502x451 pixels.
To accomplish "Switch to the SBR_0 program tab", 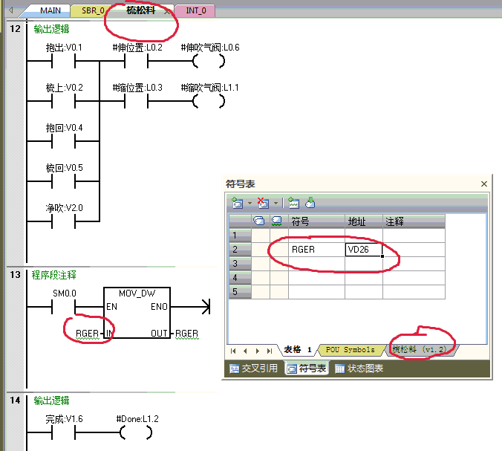I will [93, 10].
